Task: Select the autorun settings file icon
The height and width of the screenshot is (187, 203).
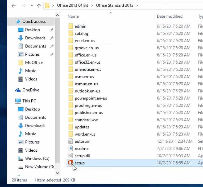Action: (70, 141)
